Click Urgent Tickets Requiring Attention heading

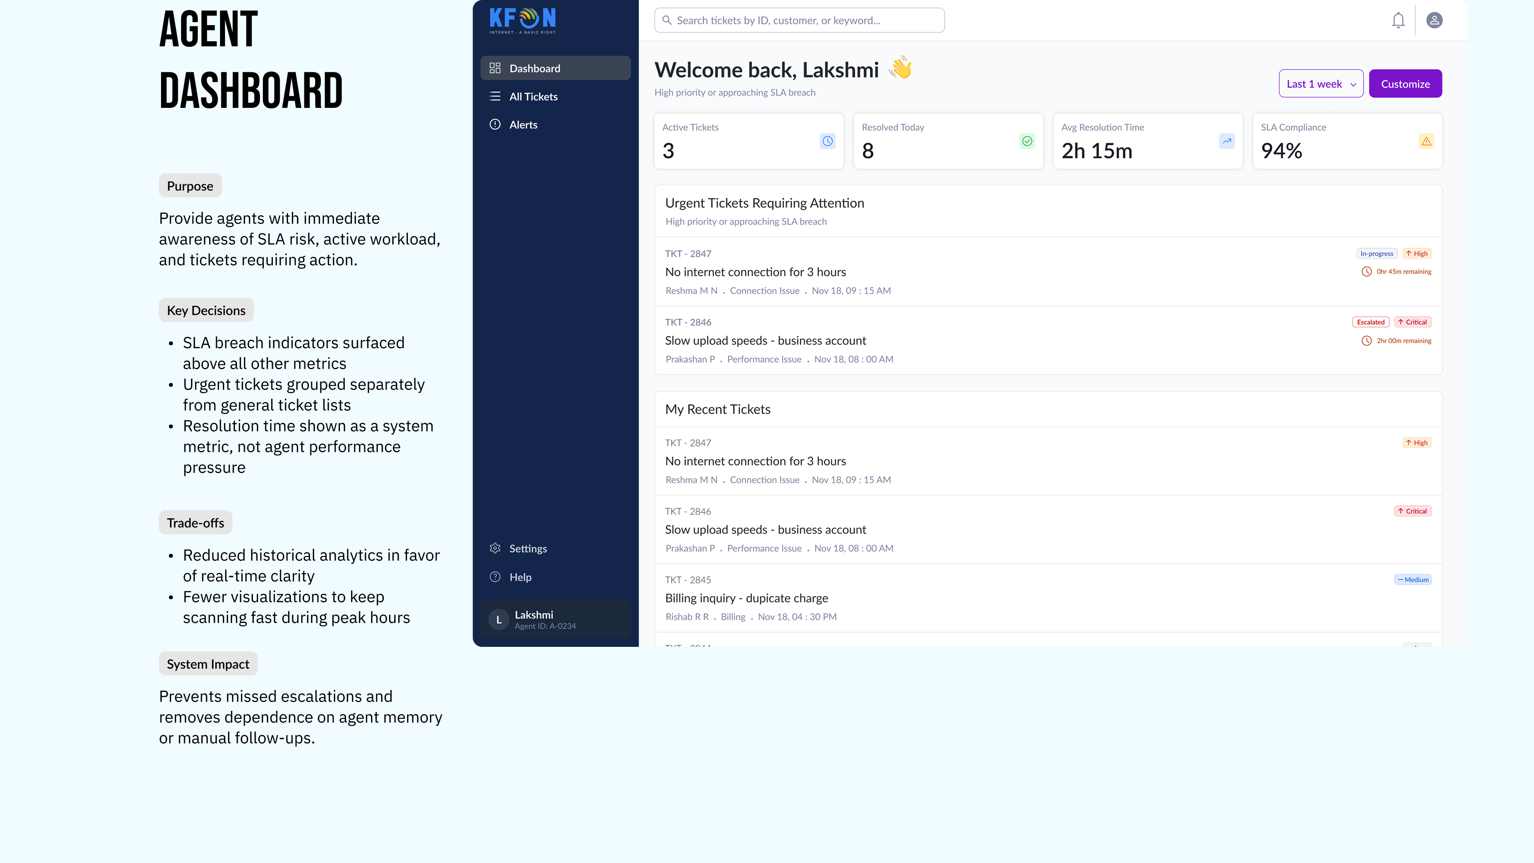pos(765,203)
